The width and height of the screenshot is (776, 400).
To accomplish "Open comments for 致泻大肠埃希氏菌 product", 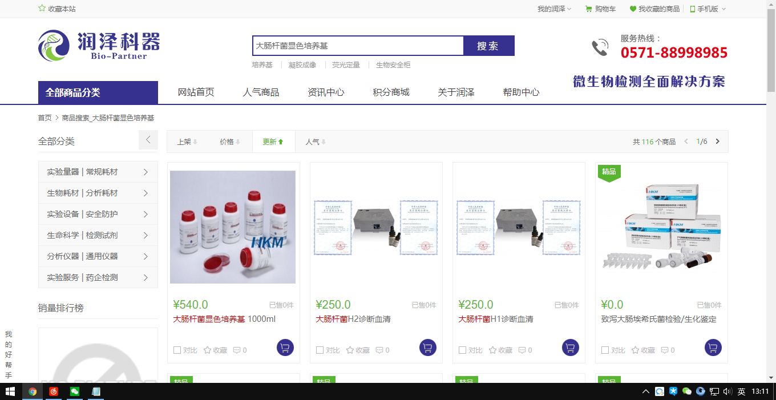I will click(x=668, y=350).
